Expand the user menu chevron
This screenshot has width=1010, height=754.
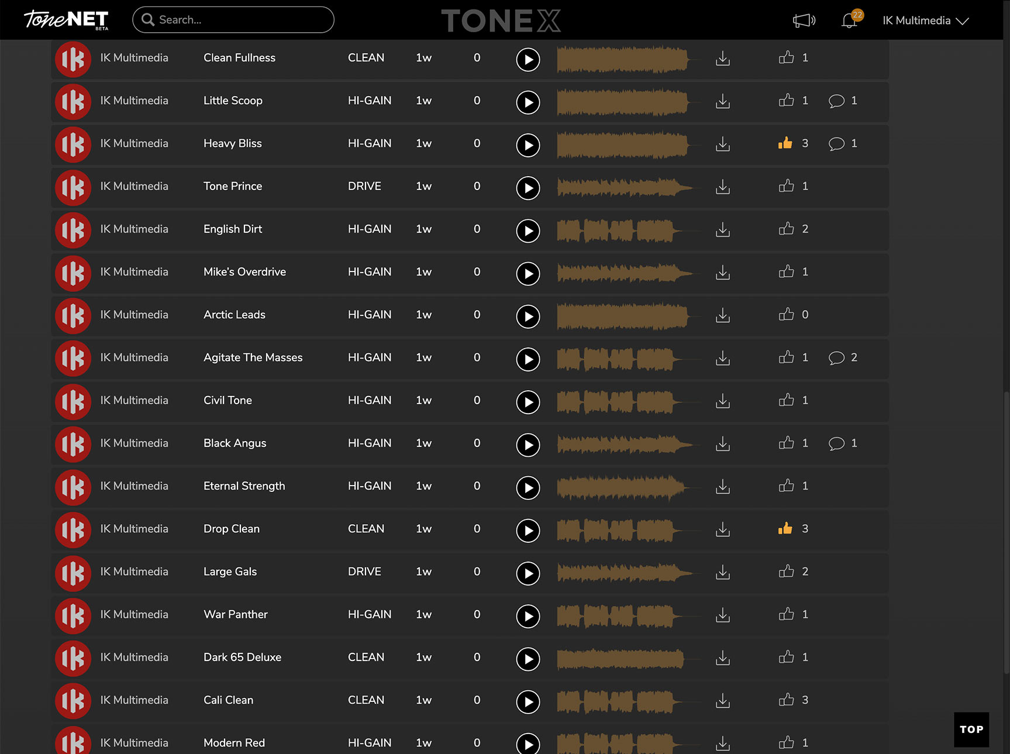[963, 22]
